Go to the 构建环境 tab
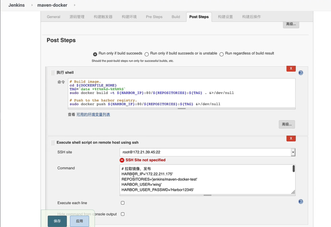The image size is (331, 227). [129, 17]
